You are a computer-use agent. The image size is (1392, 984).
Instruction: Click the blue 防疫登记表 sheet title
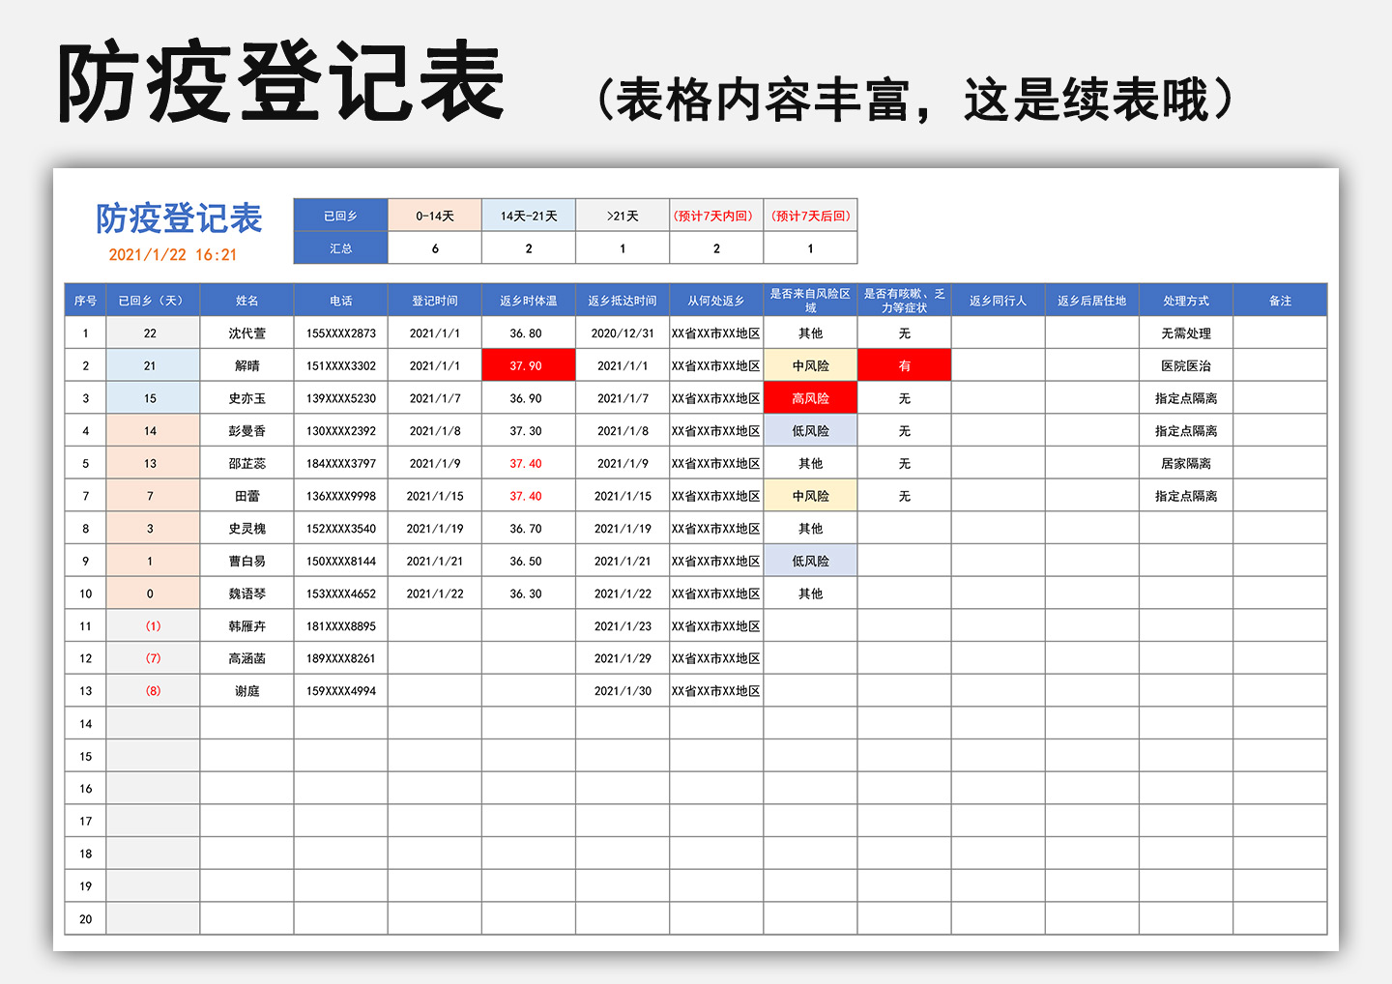[x=179, y=218]
